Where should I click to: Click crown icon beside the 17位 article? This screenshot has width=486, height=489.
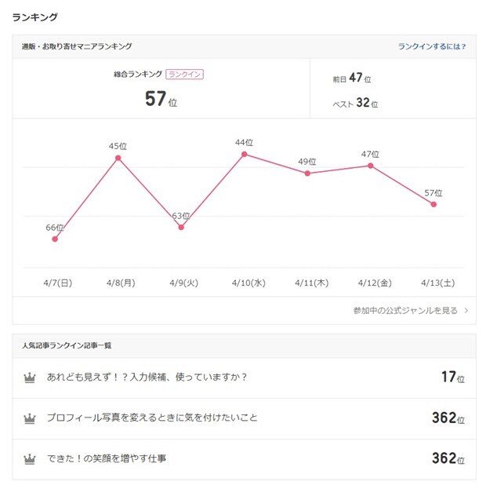pyautogui.click(x=31, y=378)
